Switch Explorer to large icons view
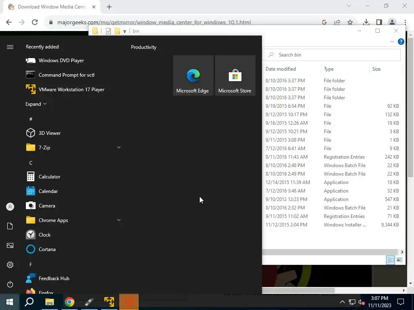This screenshot has height=310, width=414. pyautogui.click(x=399, y=260)
